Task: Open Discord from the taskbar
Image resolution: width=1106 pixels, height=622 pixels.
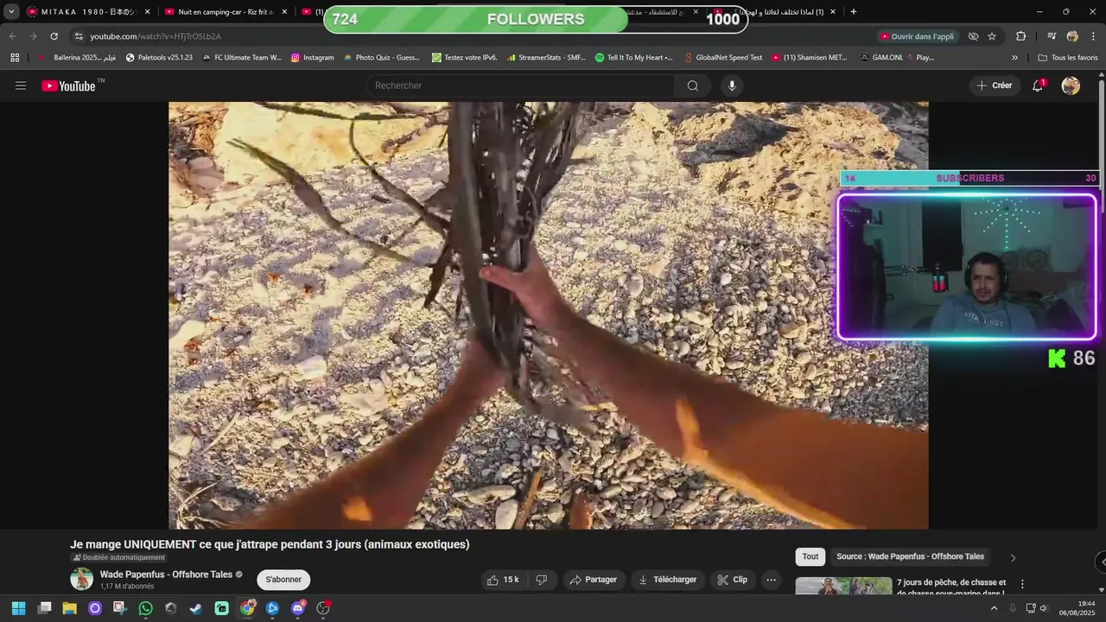Action: tap(298, 608)
